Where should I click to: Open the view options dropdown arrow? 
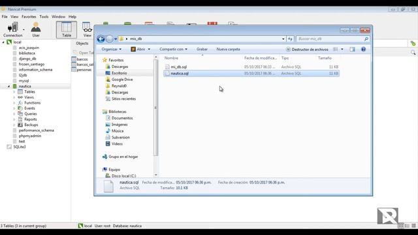[x=342, y=50]
